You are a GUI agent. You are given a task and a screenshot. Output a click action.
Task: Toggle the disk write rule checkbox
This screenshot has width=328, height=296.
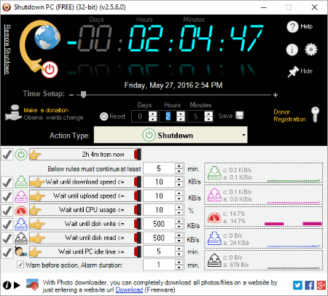[x=7, y=224]
